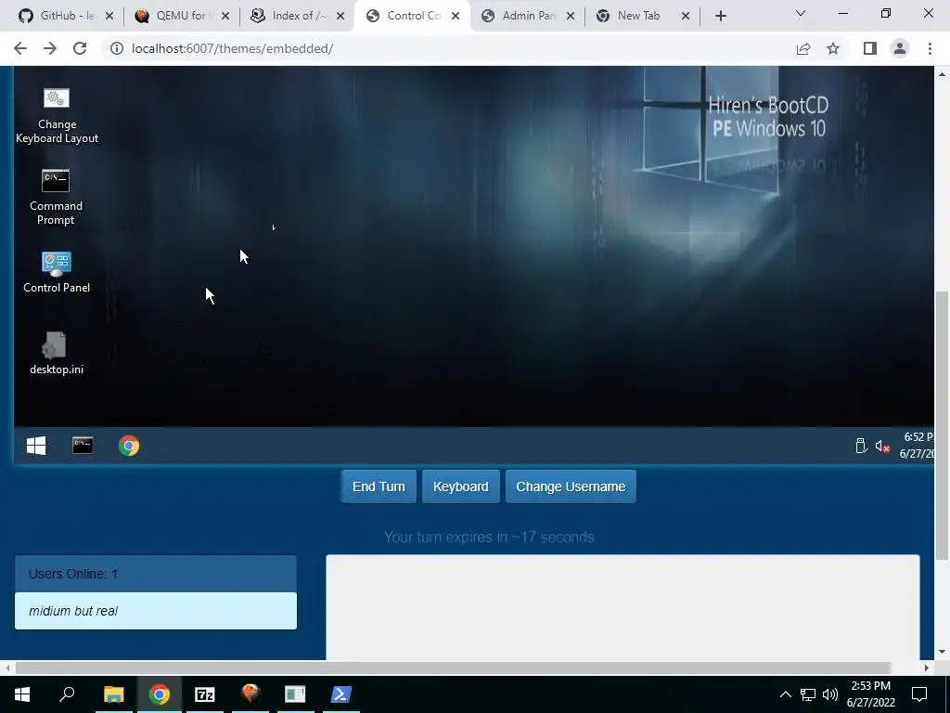Click the address bar URL localhost:6007
Viewport: 950px width, 713px height.
point(233,48)
